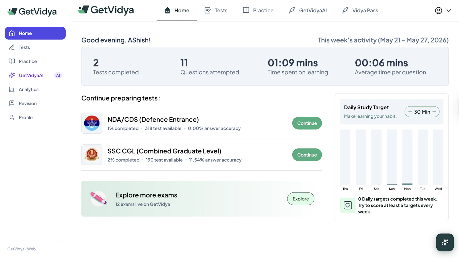The height and width of the screenshot is (259, 459).
Task: Switch to the Practice tab in top navigation
Action: [x=258, y=11]
